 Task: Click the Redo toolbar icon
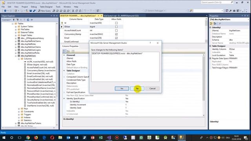[91, 11]
